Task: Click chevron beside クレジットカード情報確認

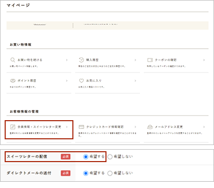Action: coord(135,127)
